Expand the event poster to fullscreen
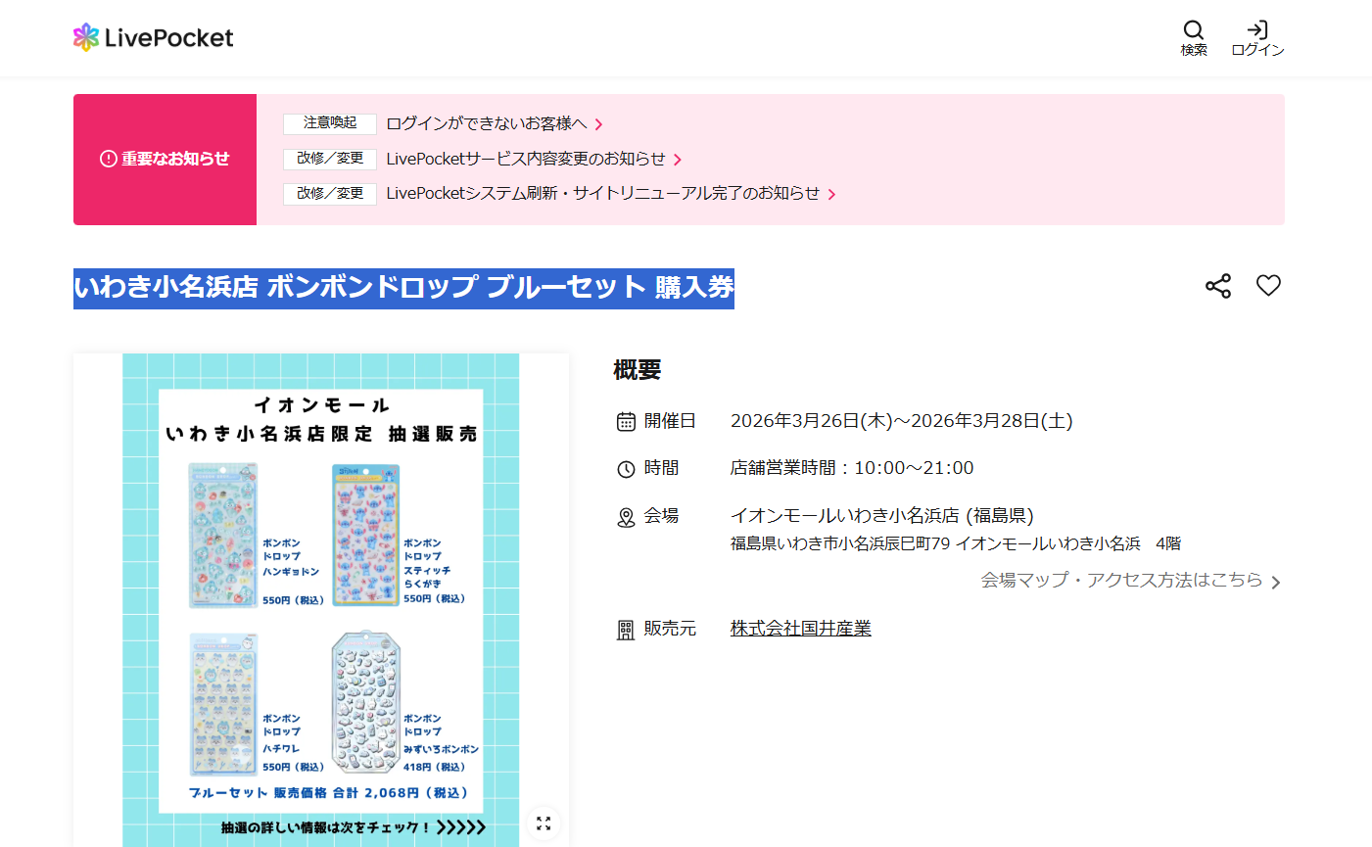Viewport: 1372px width, 847px height. 544,823
